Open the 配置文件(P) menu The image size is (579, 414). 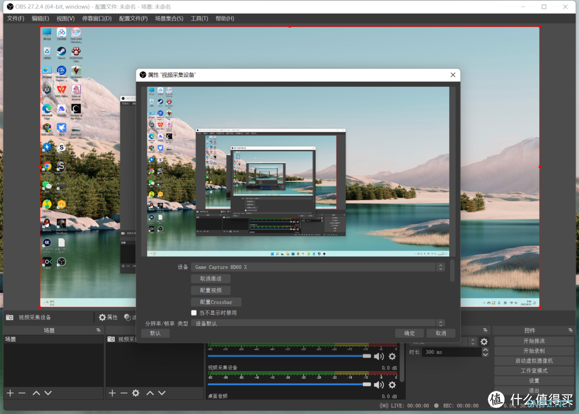click(133, 18)
